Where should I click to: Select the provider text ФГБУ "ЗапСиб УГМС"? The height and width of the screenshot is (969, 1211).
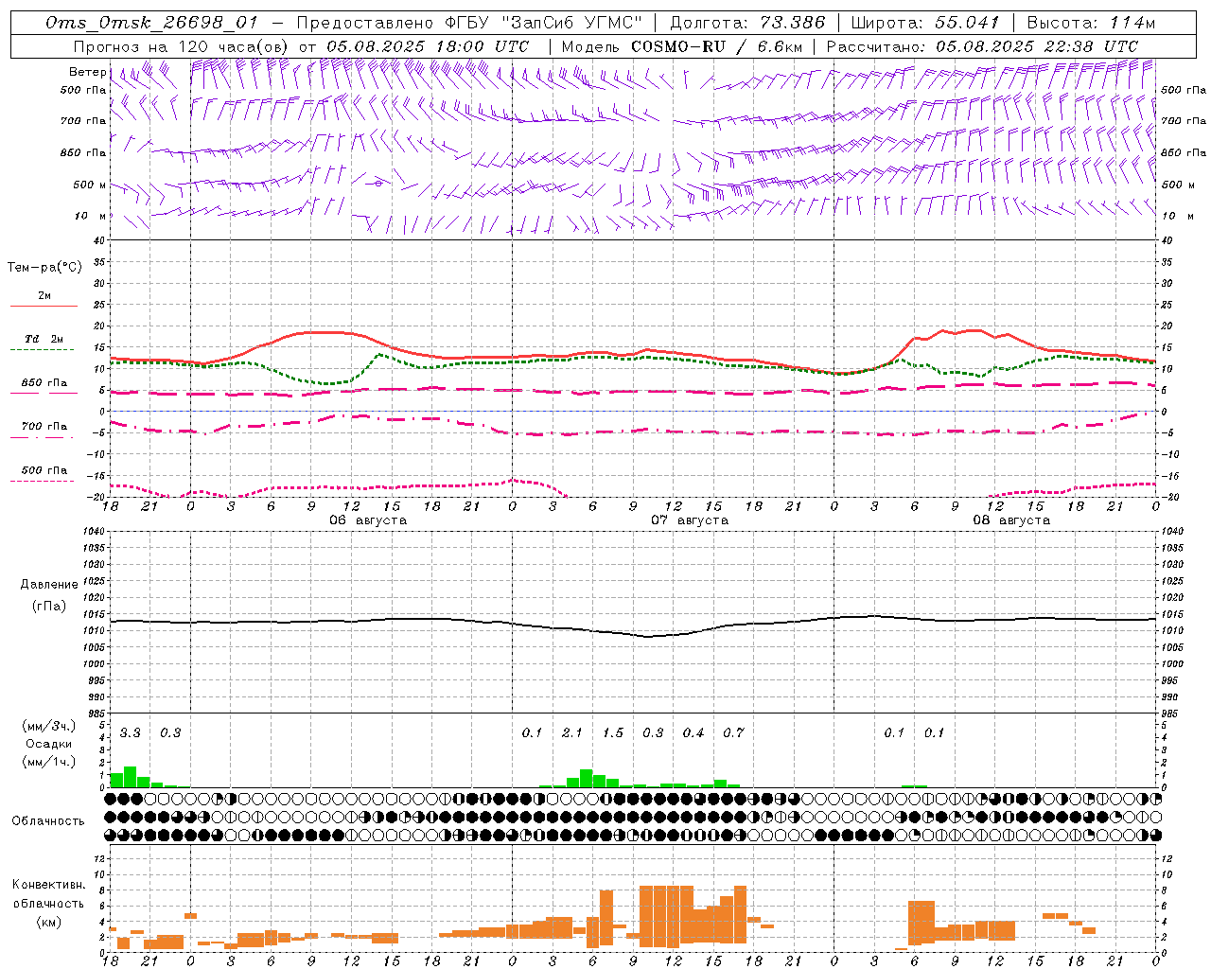click(543, 23)
